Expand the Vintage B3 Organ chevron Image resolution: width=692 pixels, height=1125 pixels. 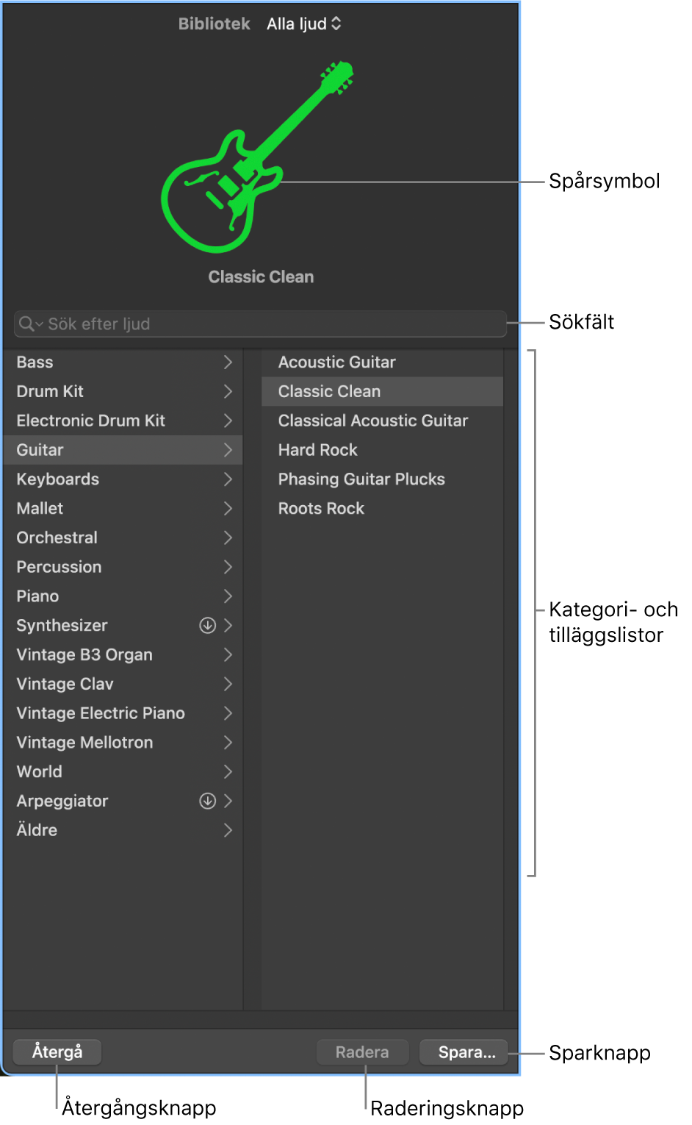(228, 655)
